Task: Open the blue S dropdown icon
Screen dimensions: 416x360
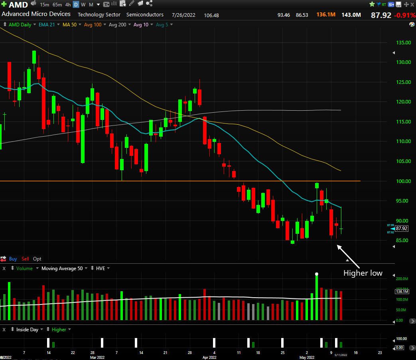Action: point(391,4)
